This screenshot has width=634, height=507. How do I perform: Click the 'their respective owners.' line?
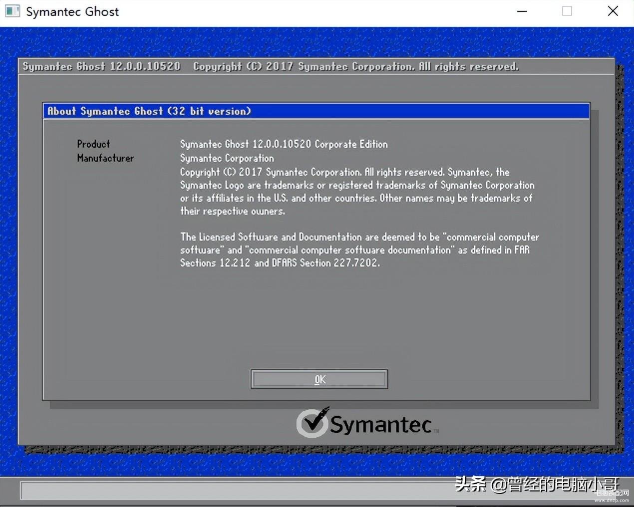coord(233,211)
